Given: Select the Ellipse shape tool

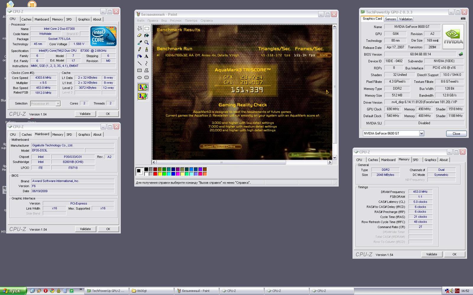Looking at the screenshot, I should point(140,78).
